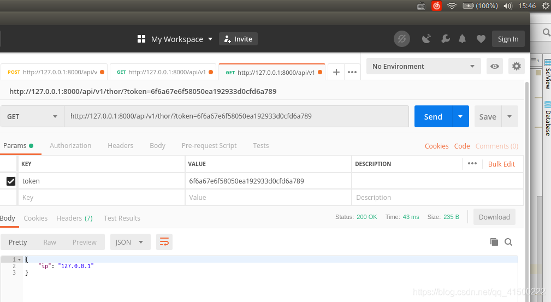Open the GET method dropdown
Screen dimensions: 551x302
(x=32, y=116)
